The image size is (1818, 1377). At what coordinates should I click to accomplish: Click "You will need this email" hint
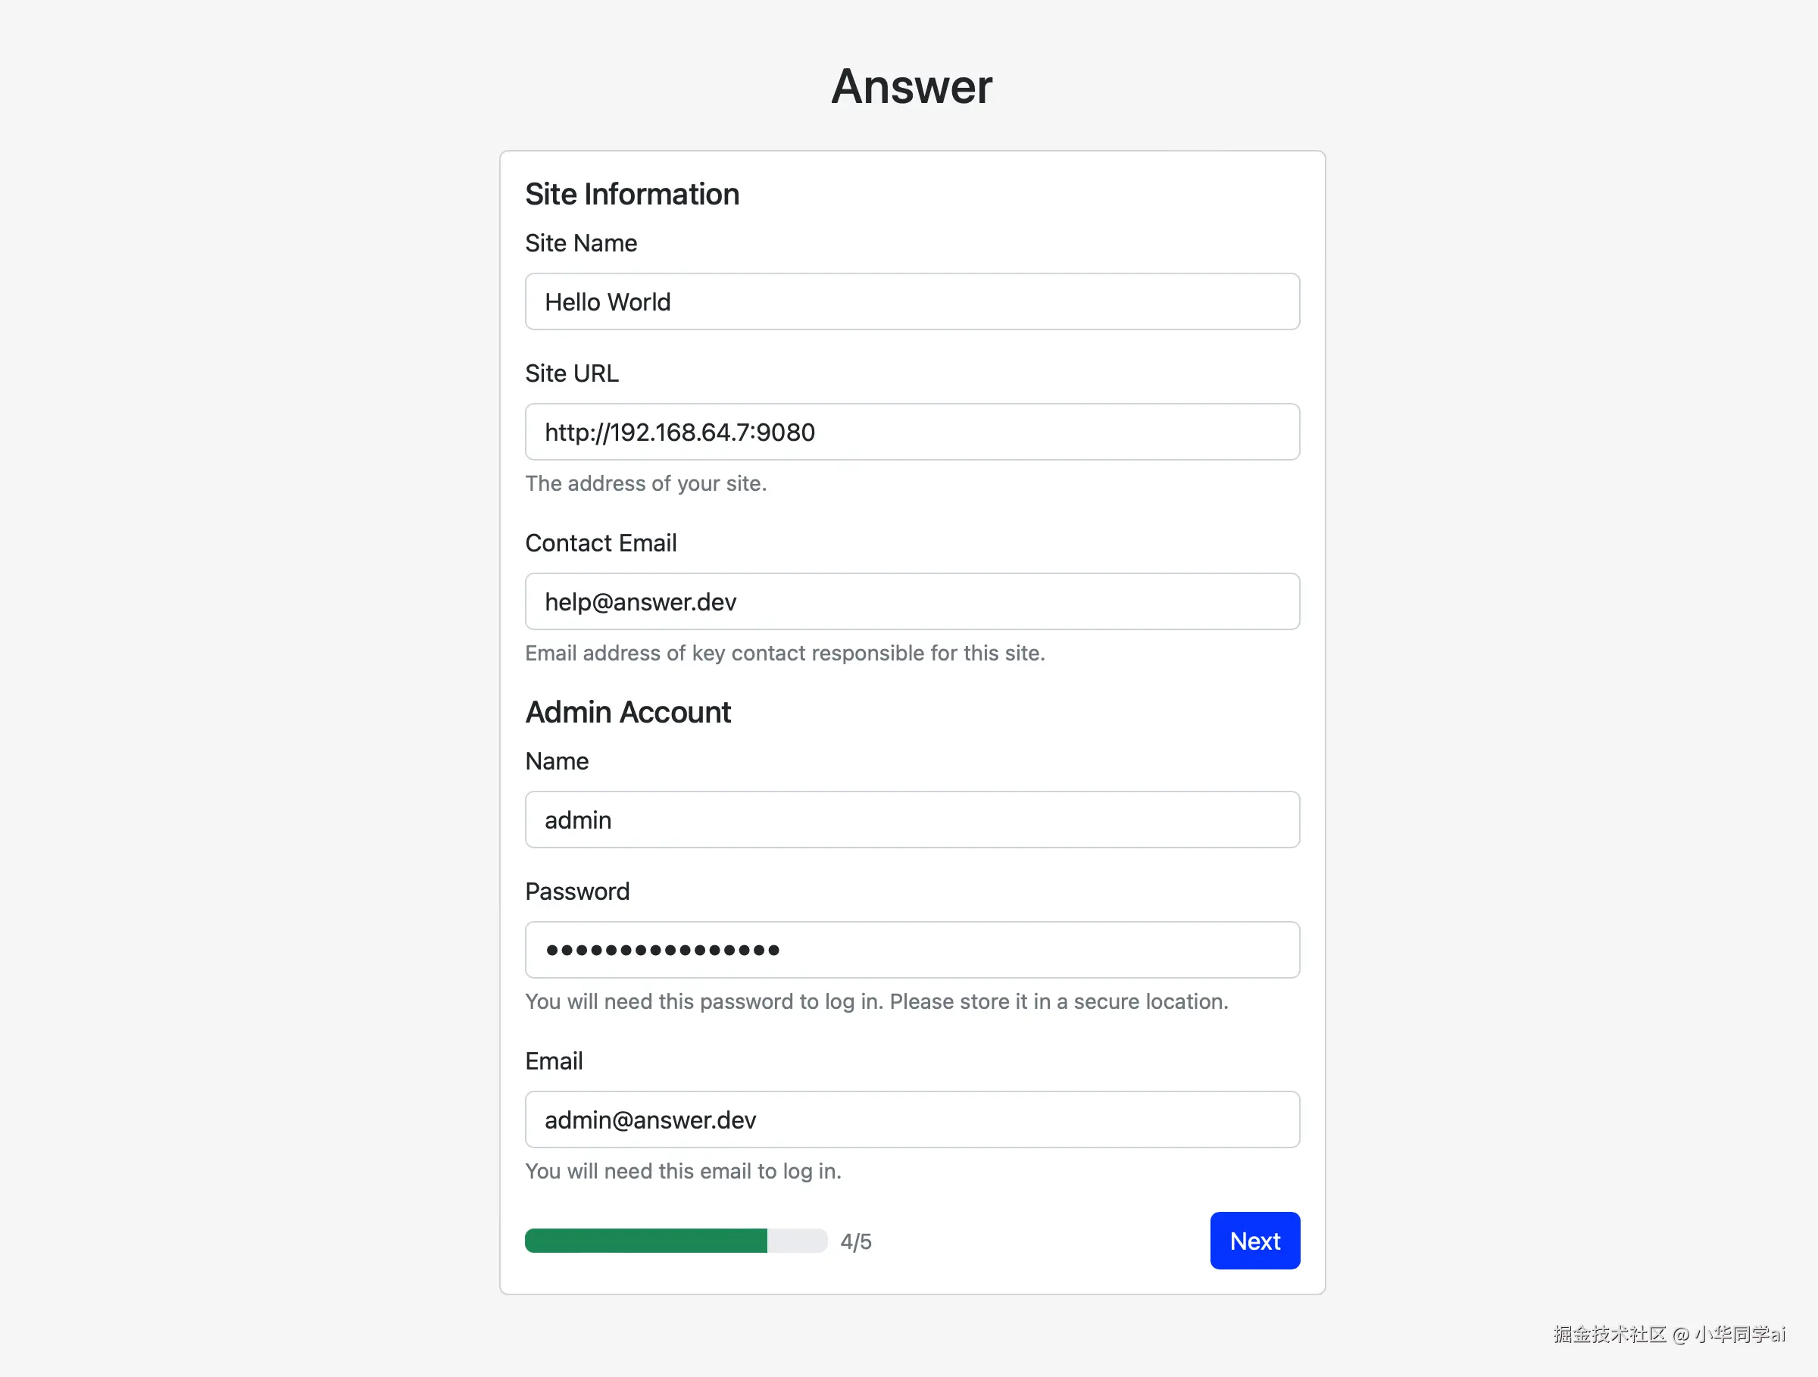pos(683,1171)
